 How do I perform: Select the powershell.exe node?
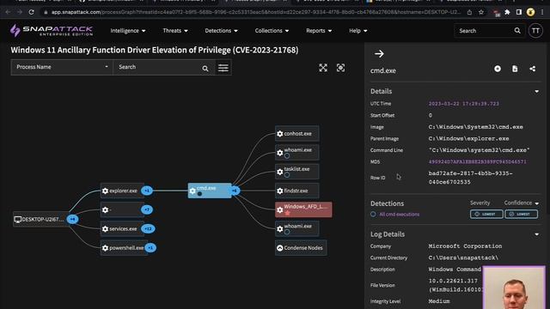pos(124,248)
